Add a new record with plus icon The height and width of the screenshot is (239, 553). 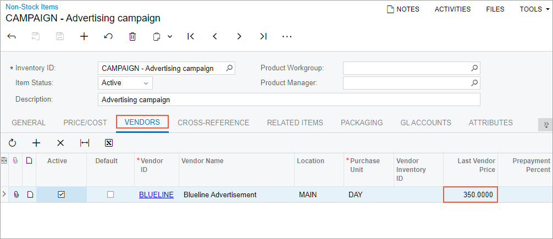(84, 36)
